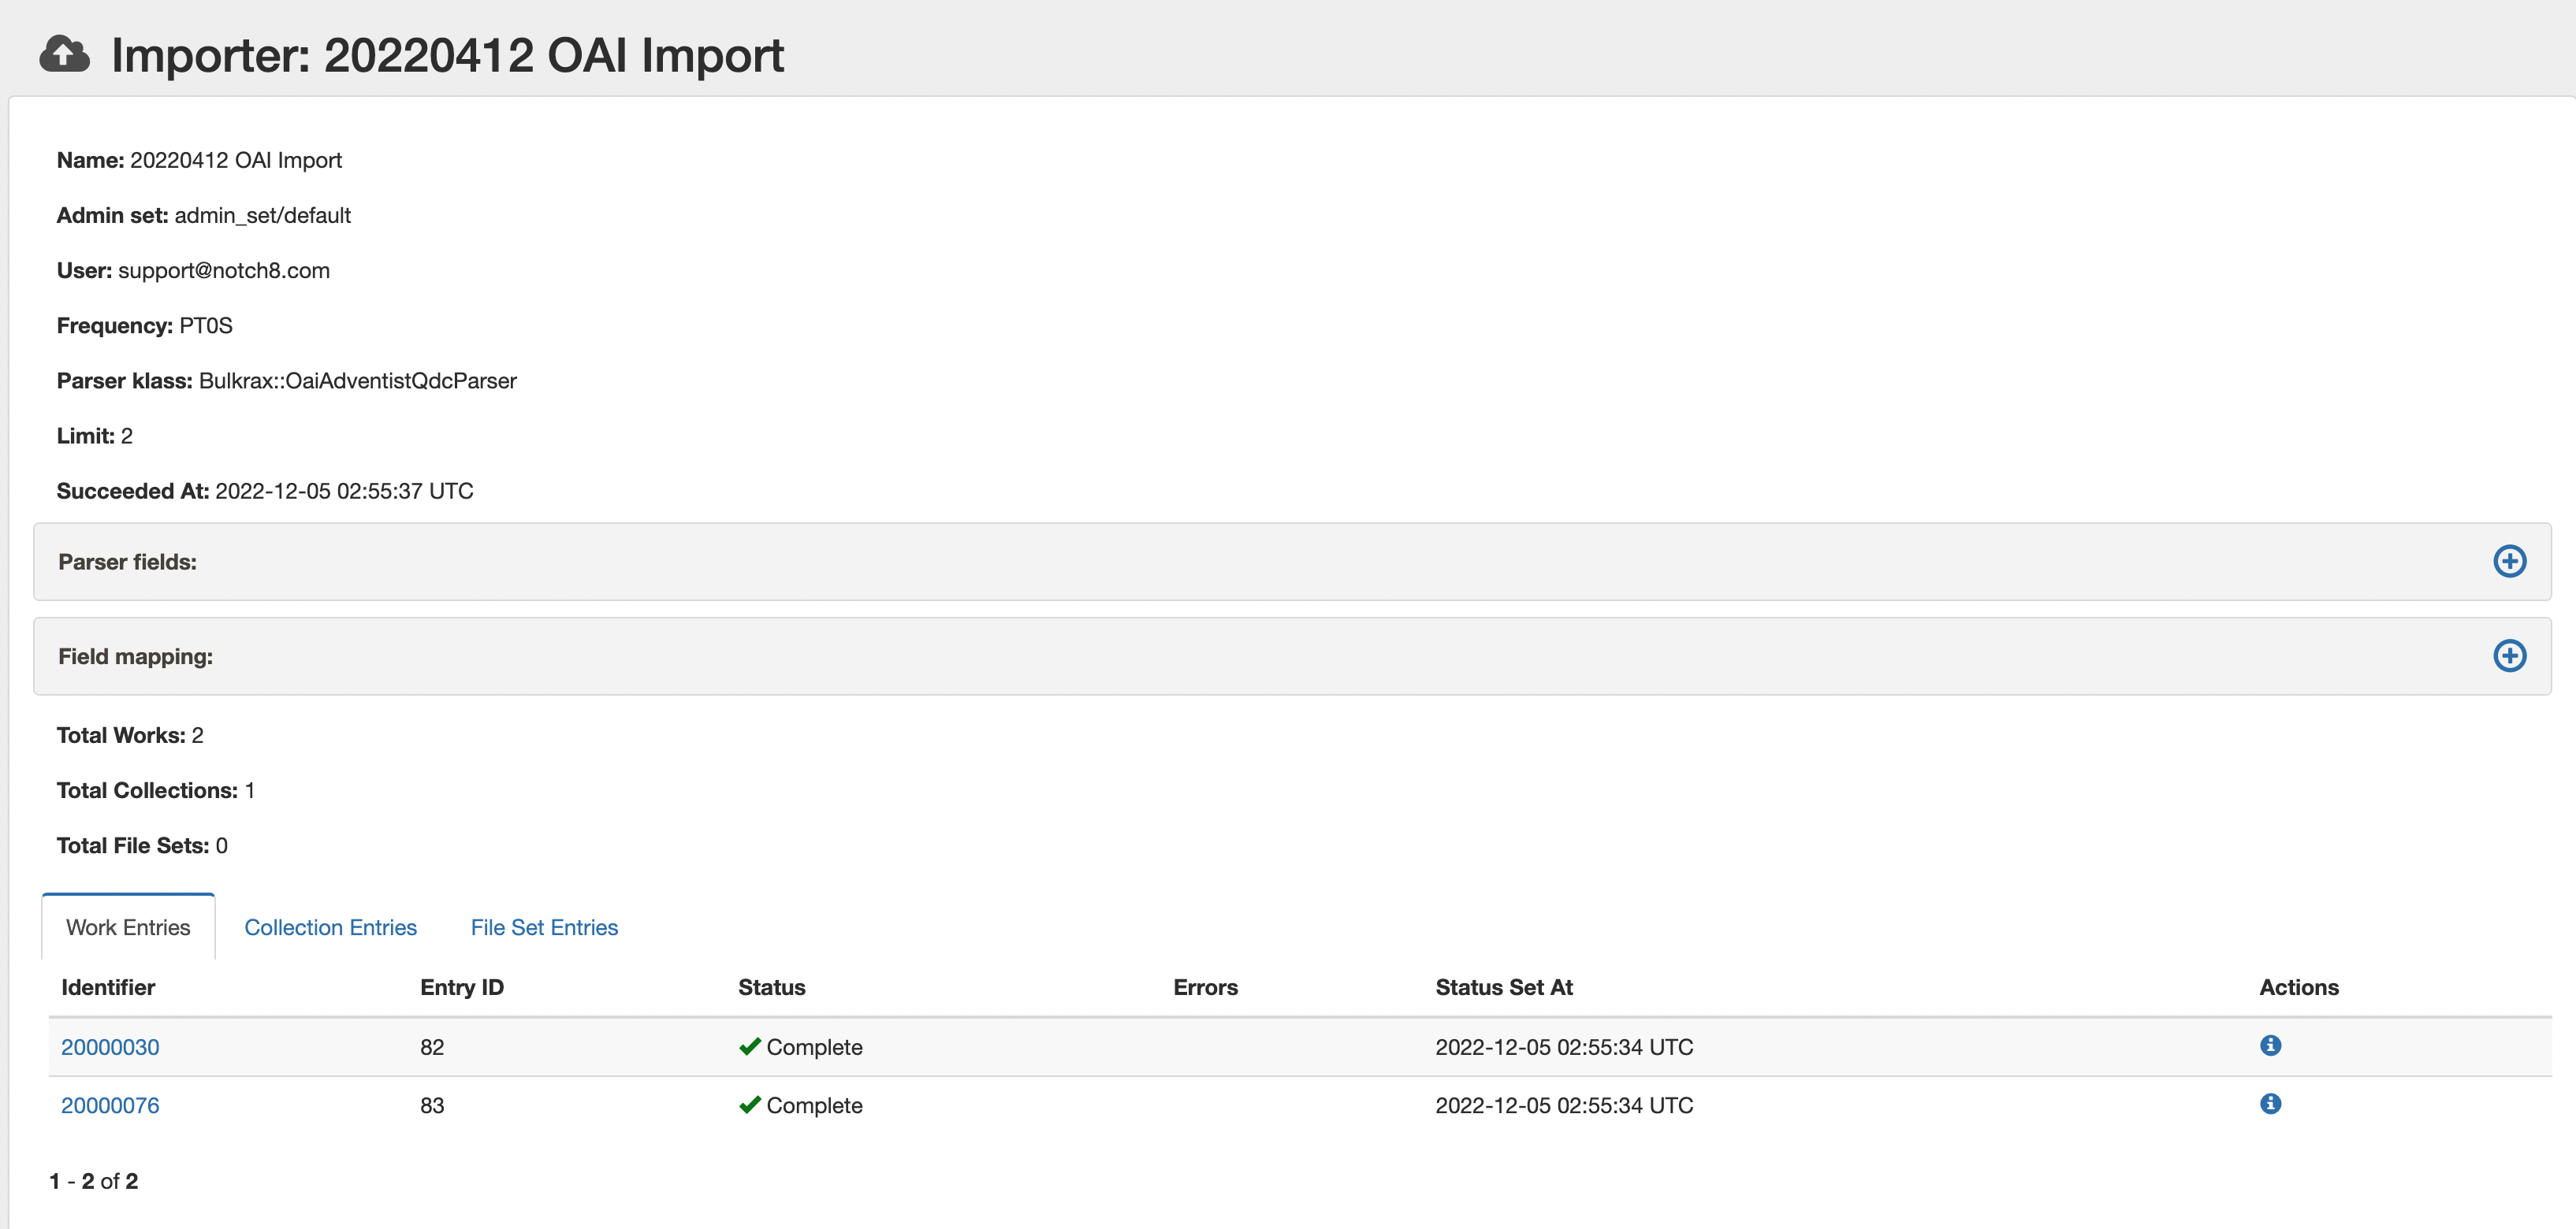Select the Work Entries tab
The width and height of the screenshot is (2576, 1229).
(127, 927)
